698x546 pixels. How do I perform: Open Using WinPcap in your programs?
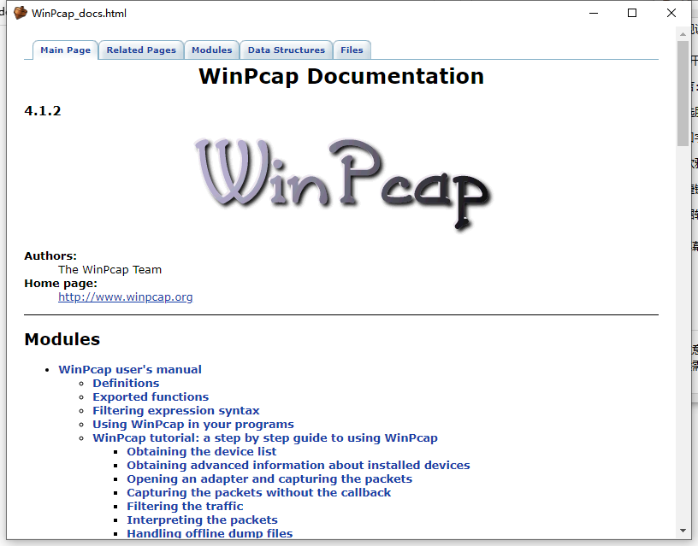pos(193,425)
